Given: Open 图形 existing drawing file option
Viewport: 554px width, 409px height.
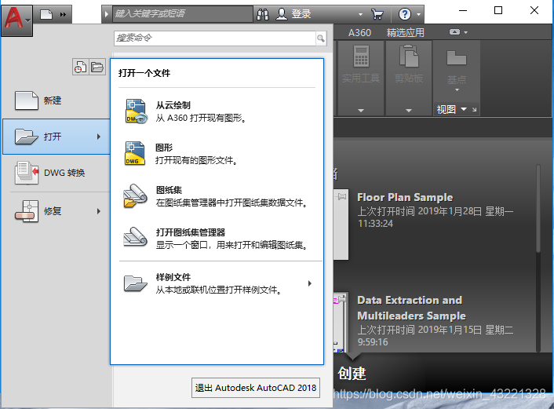Looking at the screenshot, I should tap(217, 154).
